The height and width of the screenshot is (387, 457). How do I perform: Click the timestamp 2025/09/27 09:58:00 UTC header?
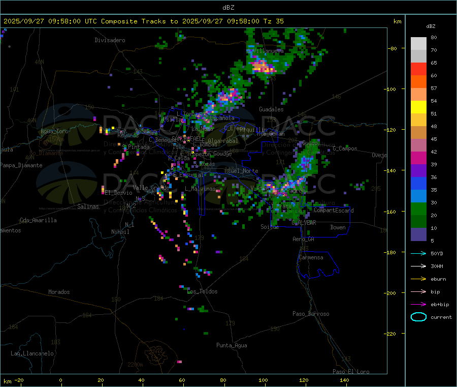click(50, 21)
